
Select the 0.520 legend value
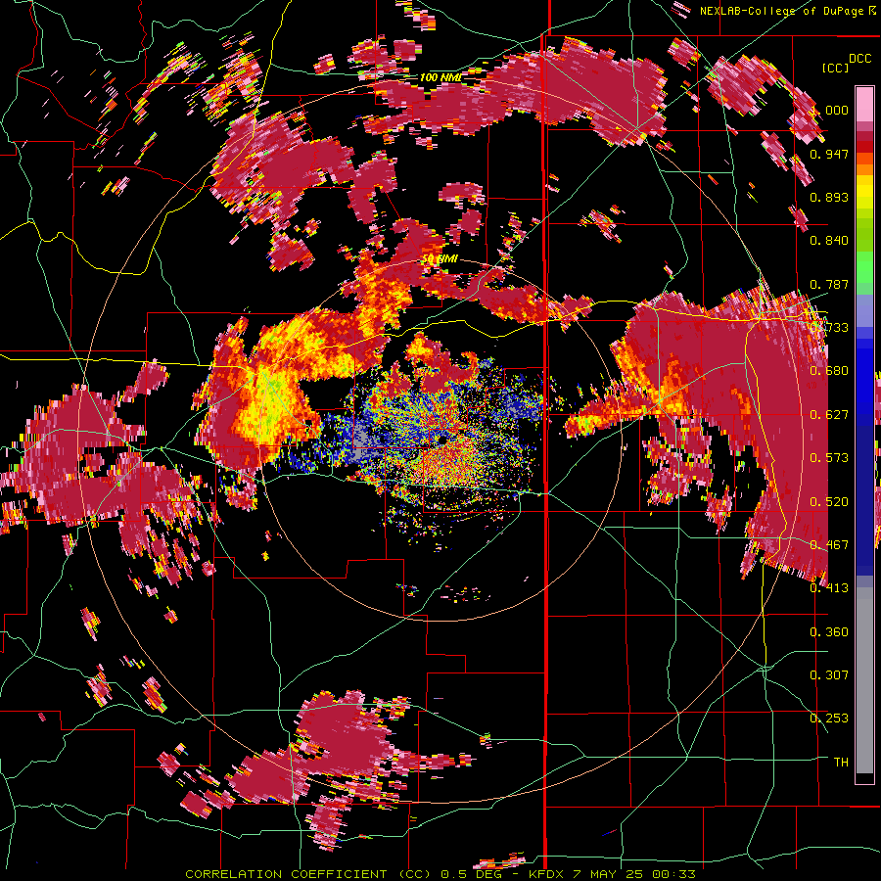point(829,502)
